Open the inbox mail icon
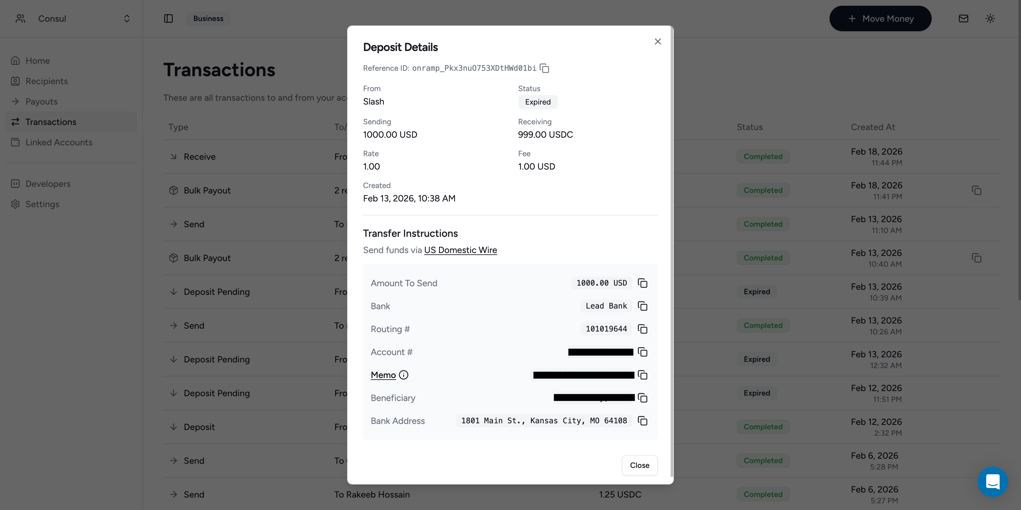1021x510 pixels. [964, 18]
